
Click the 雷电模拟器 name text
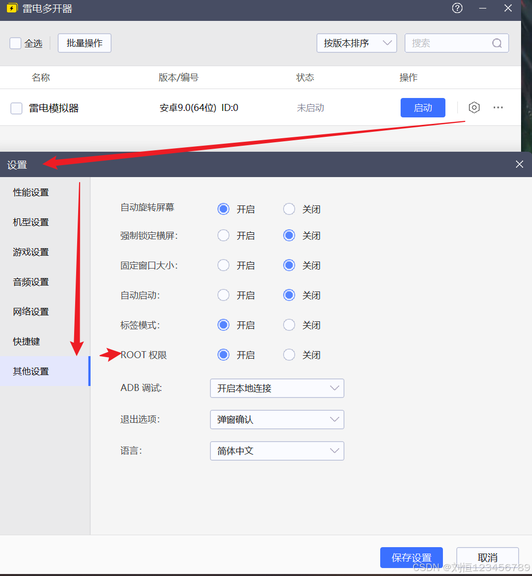tap(54, 108)
